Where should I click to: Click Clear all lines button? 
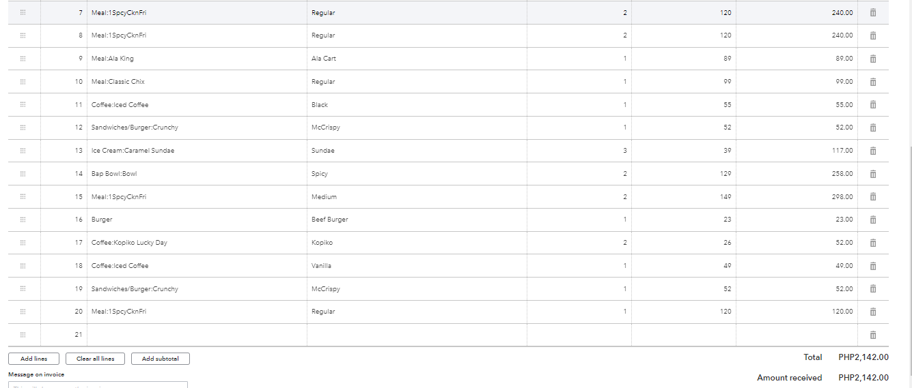[95, 359]
